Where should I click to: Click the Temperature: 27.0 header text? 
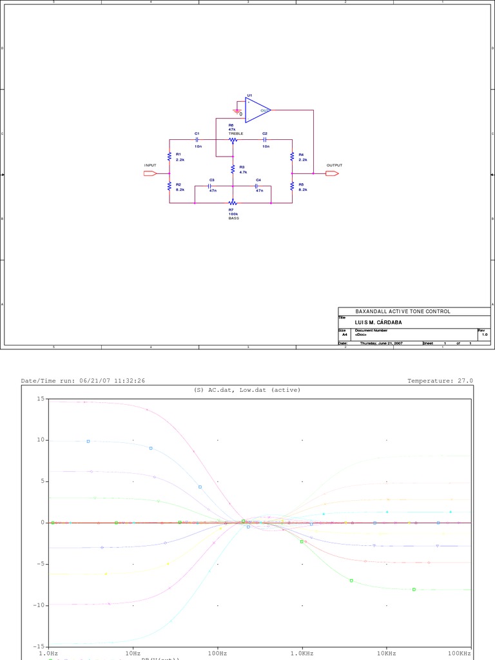(x=440, y=381)
